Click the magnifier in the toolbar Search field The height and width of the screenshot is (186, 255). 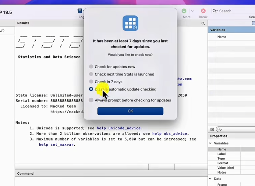coord(215,11)
